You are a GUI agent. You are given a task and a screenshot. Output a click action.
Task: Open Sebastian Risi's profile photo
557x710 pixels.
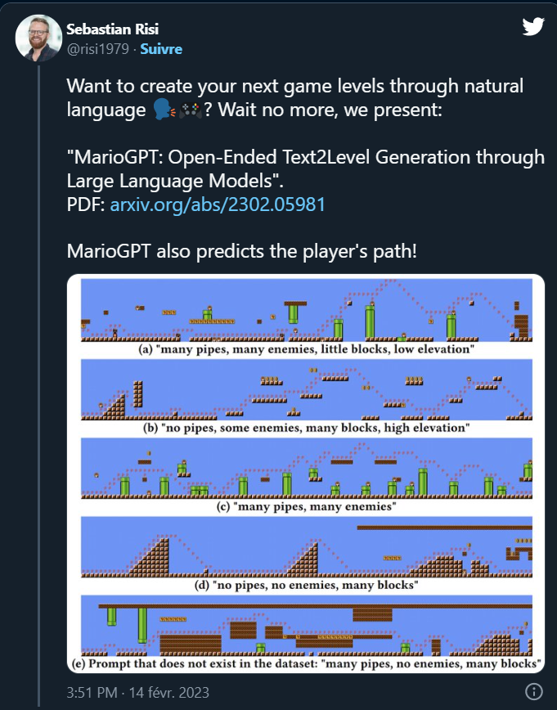38,38
